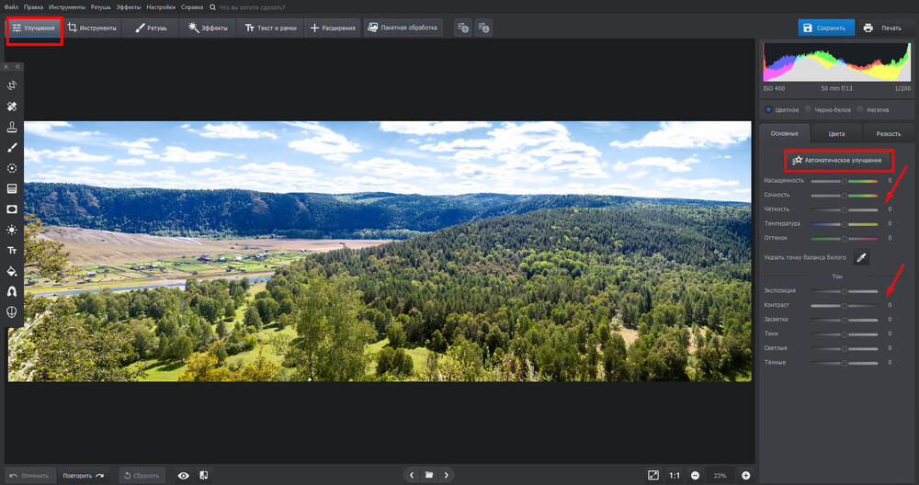Click the white balance eyedropper icon
The image size is (919, 485).
pyautogui.click(x=862, y=258)
